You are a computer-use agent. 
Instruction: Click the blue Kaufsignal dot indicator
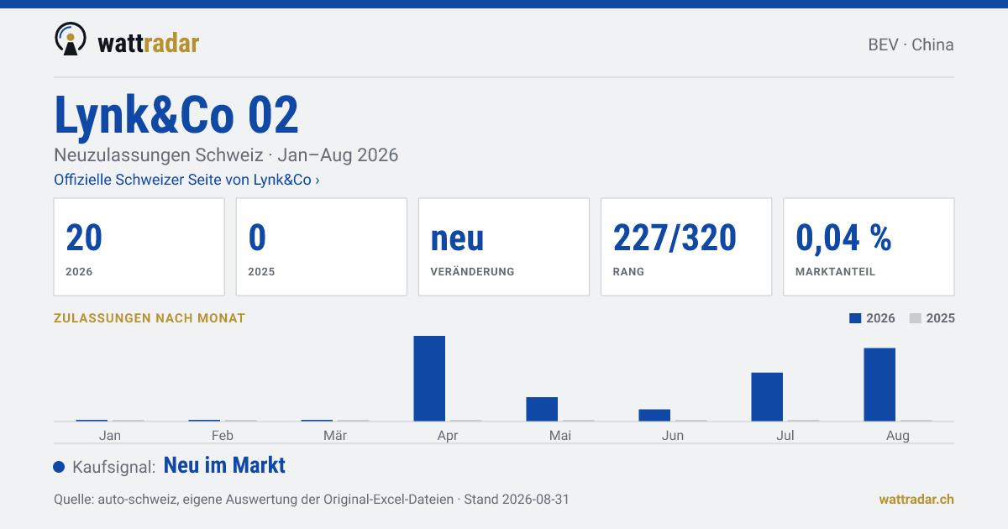click(x=59, y=467)
